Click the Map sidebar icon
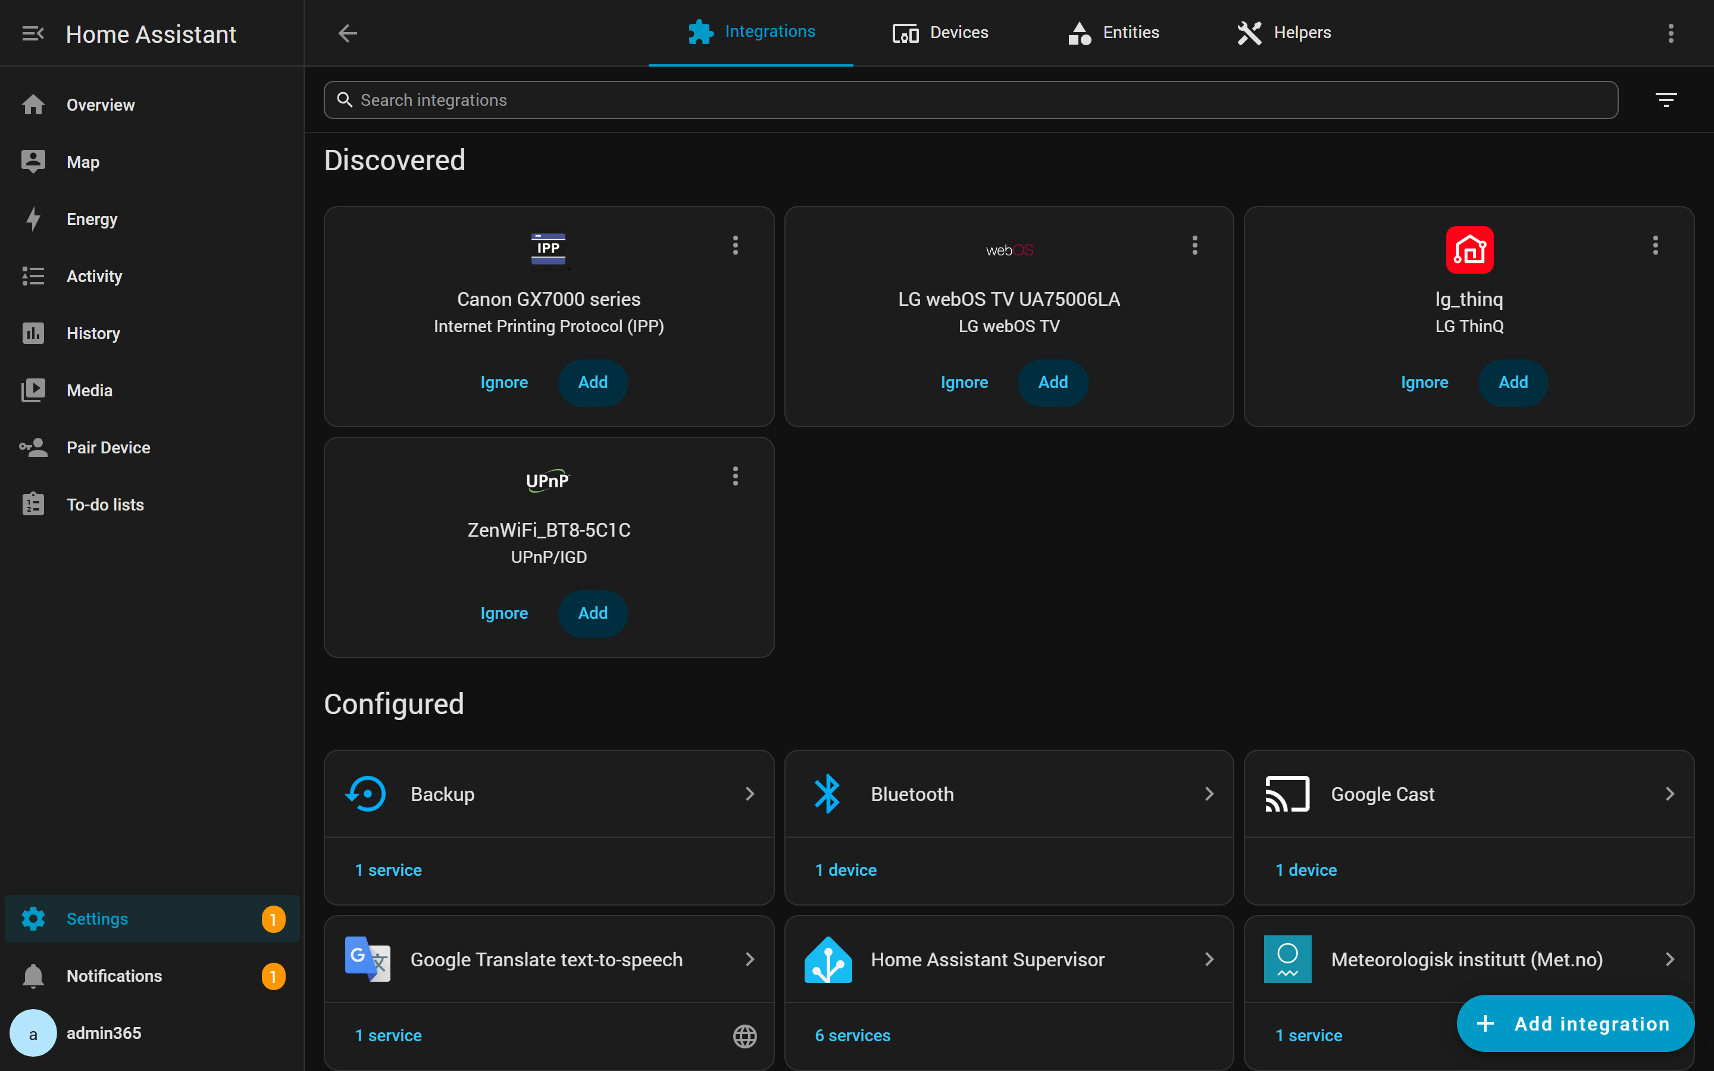 coord(33,161)
